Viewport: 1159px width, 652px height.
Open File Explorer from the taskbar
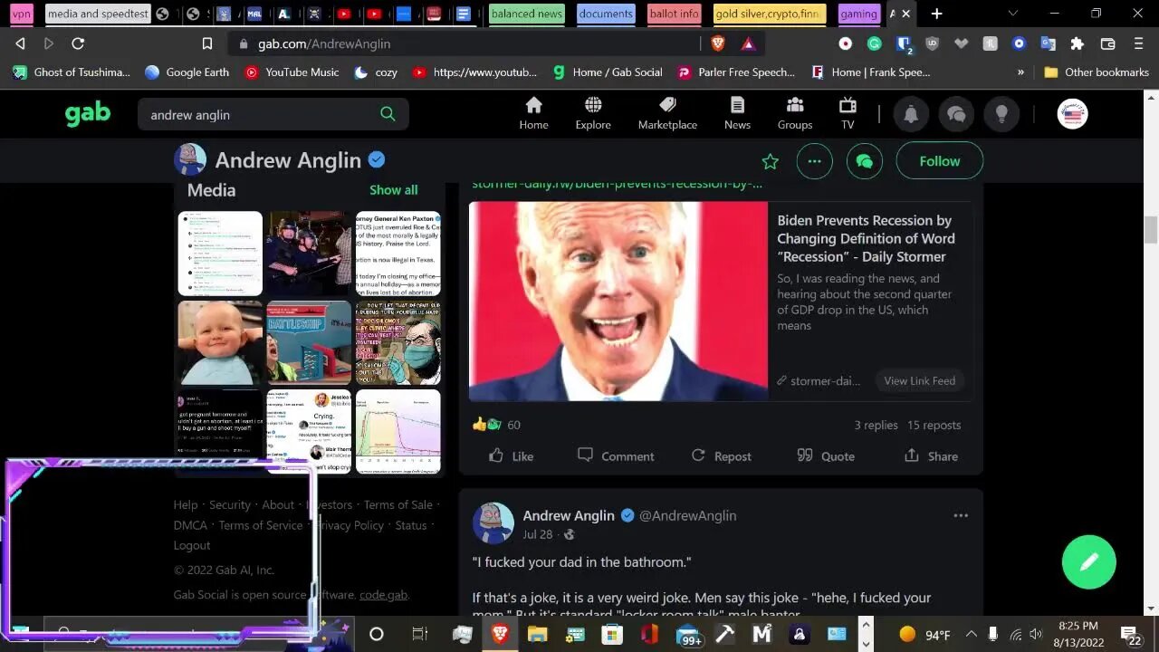pos(538,634)
